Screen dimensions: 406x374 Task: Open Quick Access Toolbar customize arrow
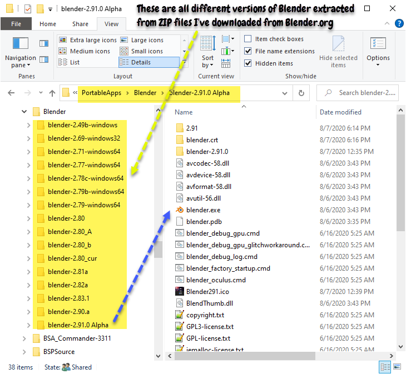[x=50, y=9]
